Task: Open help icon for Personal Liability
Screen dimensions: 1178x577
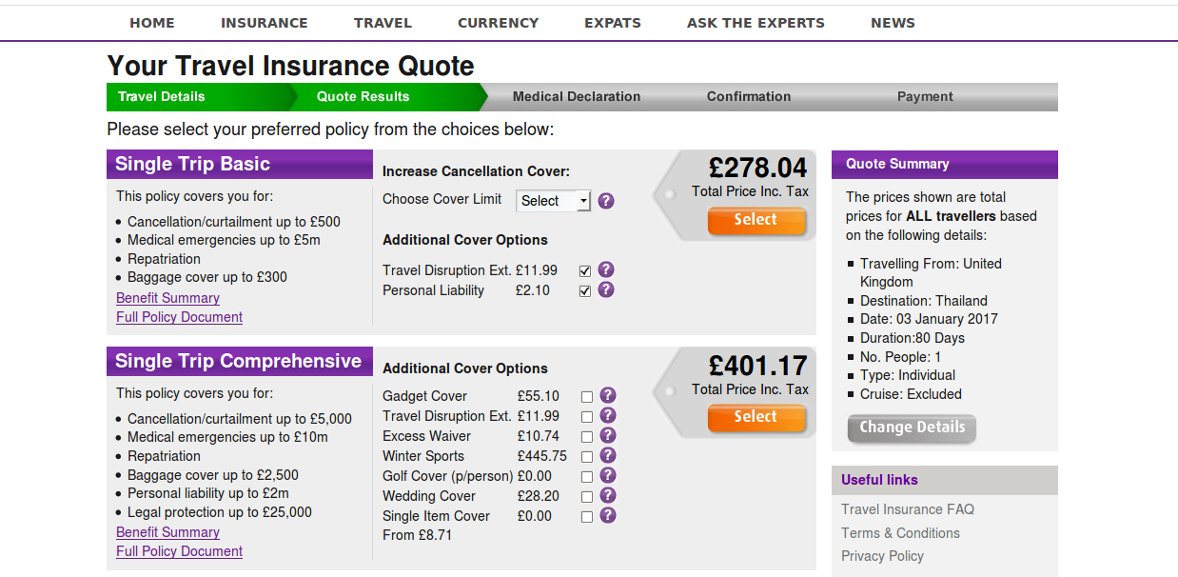Action: point(606,290)
